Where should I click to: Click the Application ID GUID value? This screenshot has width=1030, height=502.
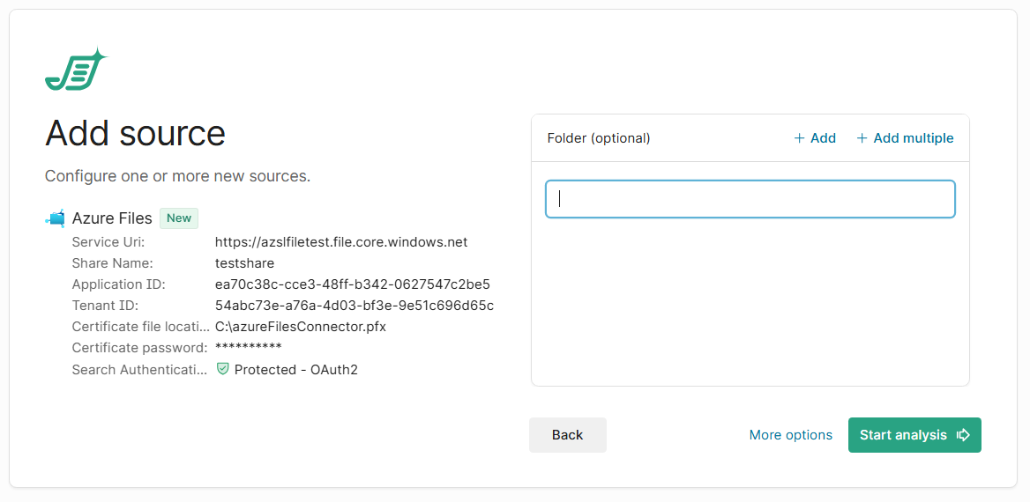[352, 284]
